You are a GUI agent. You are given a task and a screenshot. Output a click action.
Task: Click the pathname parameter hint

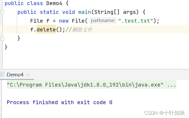[x=103, y=21]
